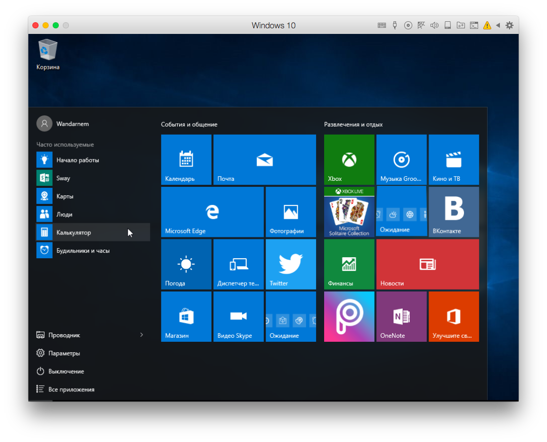Open the virtual machine settings gear icon
This screenshot has height=442, width=547.
509,25
